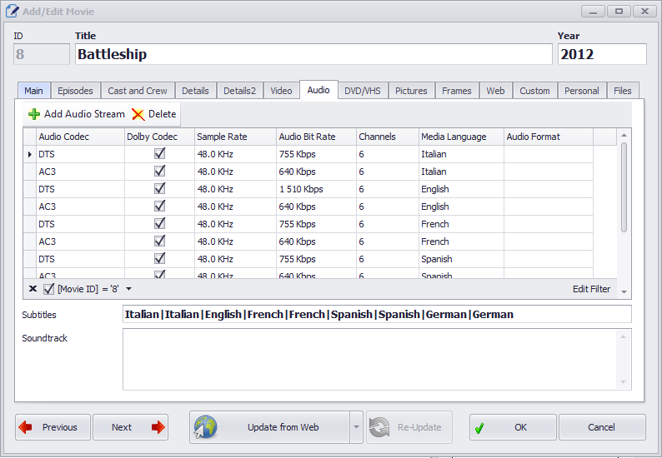662x458 pixels.
Task: Disable the Movie ID filter checkbox
Action: pos(48,289)
